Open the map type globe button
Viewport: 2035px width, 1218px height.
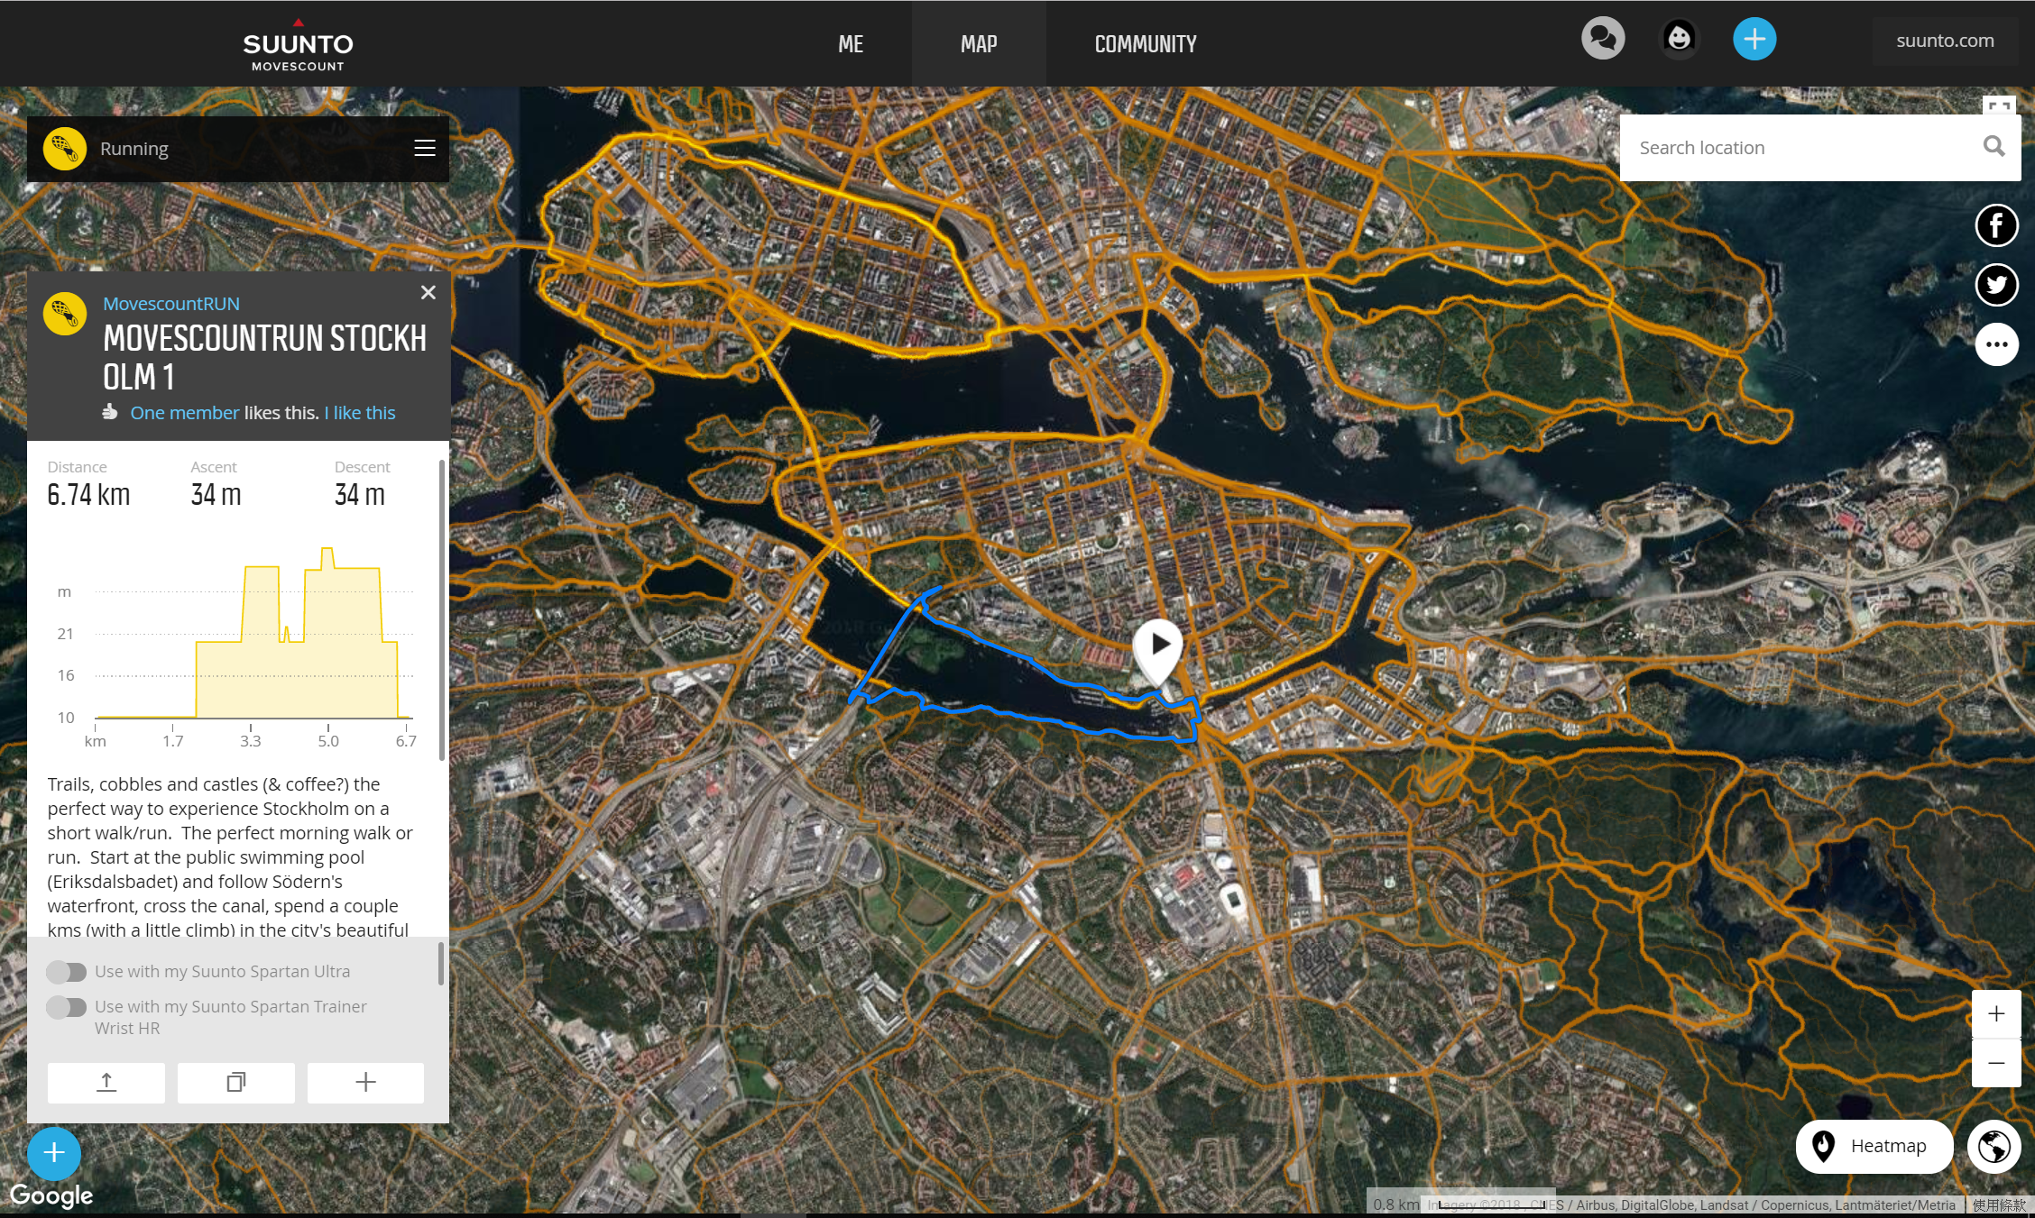(1994, 1147)
